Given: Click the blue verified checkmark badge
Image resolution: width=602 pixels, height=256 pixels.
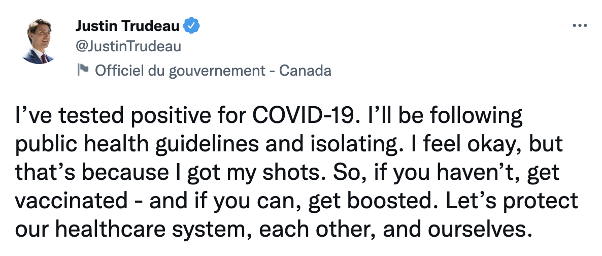Looking at the screenshot, I should tap(191, 26).
